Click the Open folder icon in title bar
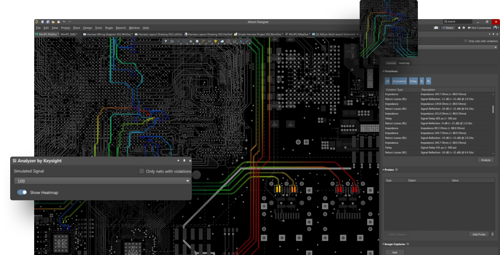Screen dimensions: 500x255 click(53, 22)
